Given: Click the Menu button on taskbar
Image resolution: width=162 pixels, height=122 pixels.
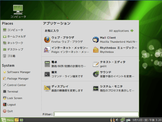Looking at the screenshot, I should pos(7,120).
